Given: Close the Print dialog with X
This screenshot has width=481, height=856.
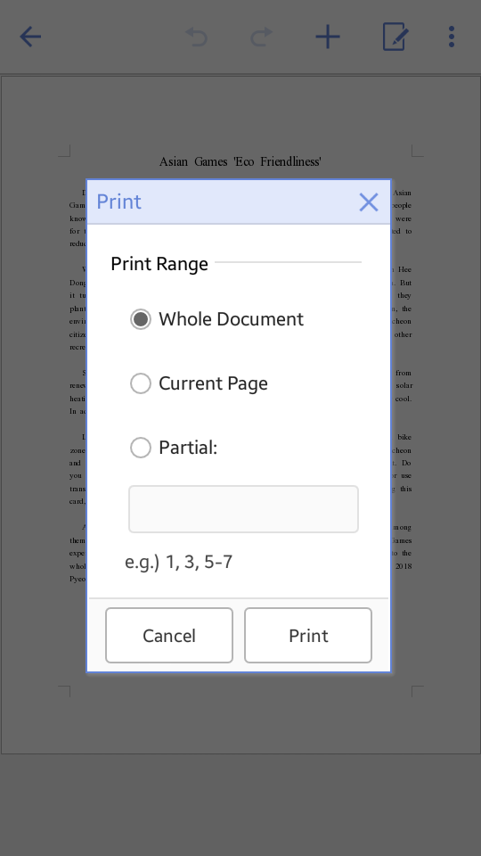Looking at the screenshot, I should pos(369,202).
